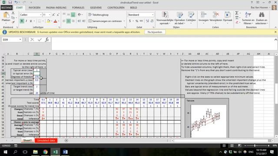278x156 pixels.
Task: Click the Teksterugloop wrap text button
Action: pos(99,15)
